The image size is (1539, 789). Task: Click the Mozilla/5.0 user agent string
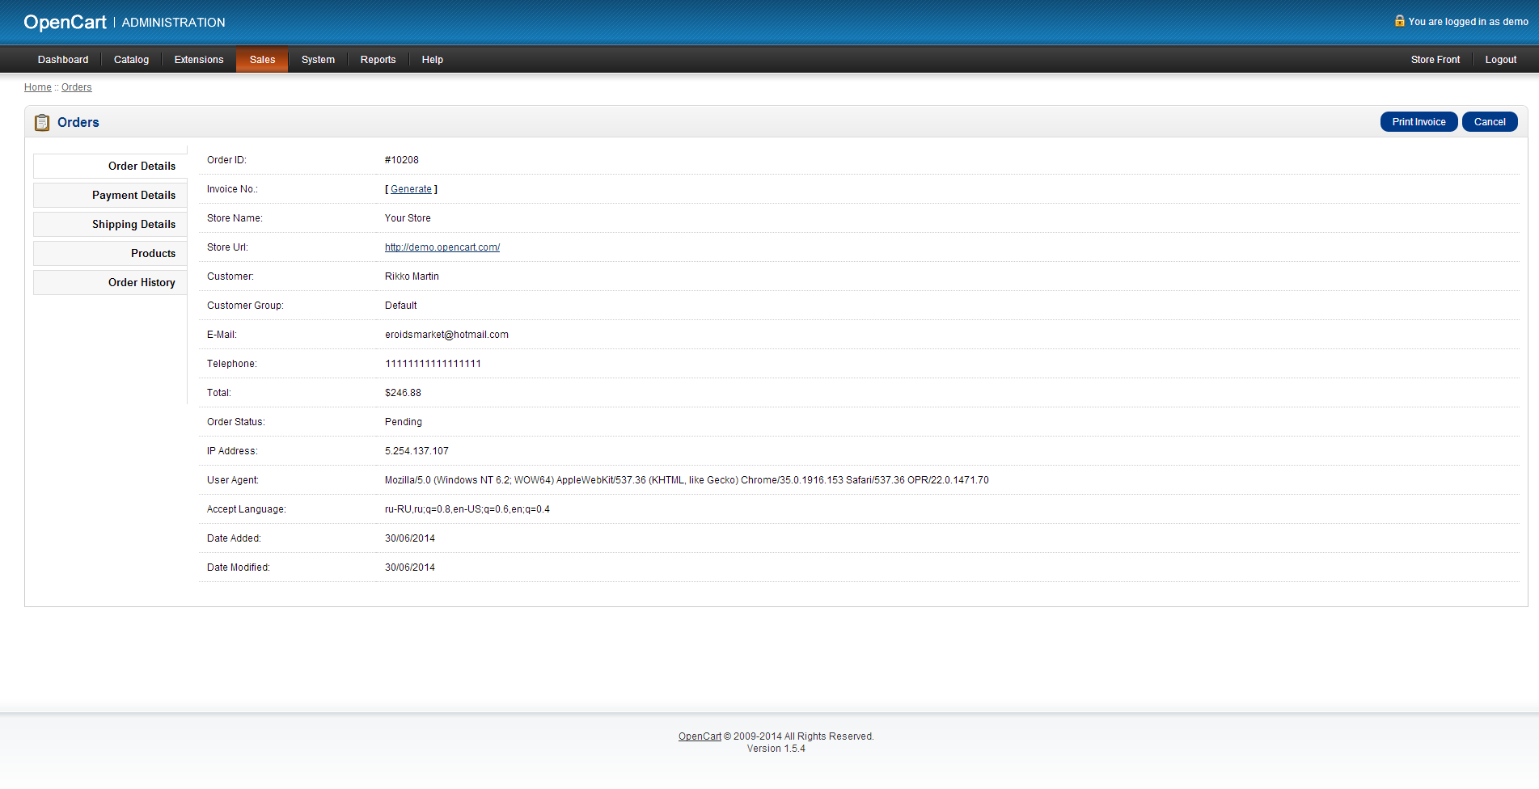687,480
